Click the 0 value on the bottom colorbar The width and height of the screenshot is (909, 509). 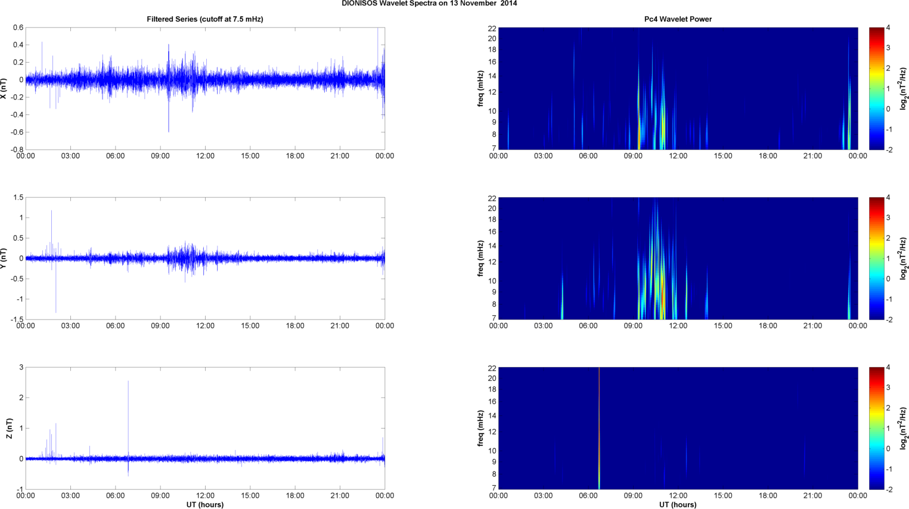coord(888,449)
